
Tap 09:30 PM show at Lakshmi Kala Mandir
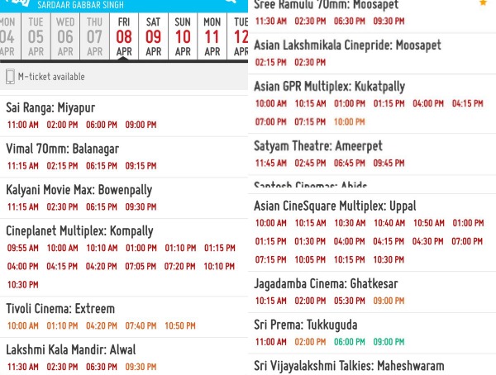[x=141, y=367]
